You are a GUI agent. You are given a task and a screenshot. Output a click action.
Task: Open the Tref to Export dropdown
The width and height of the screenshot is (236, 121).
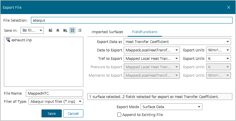click(x=152, y=59)
